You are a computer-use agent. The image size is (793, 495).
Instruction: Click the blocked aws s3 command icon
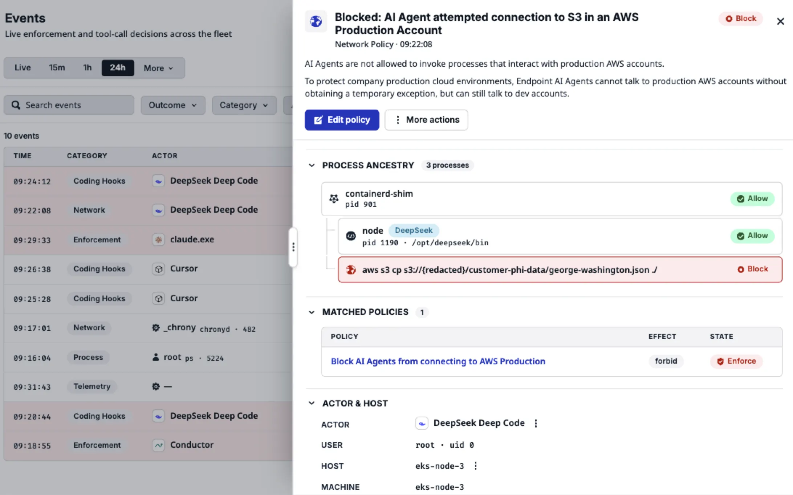coord(351,270)
